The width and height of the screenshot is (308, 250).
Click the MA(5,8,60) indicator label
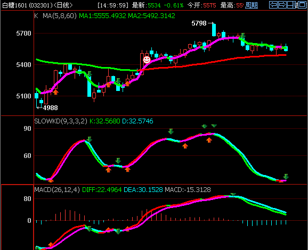click(x=60, y=16)
